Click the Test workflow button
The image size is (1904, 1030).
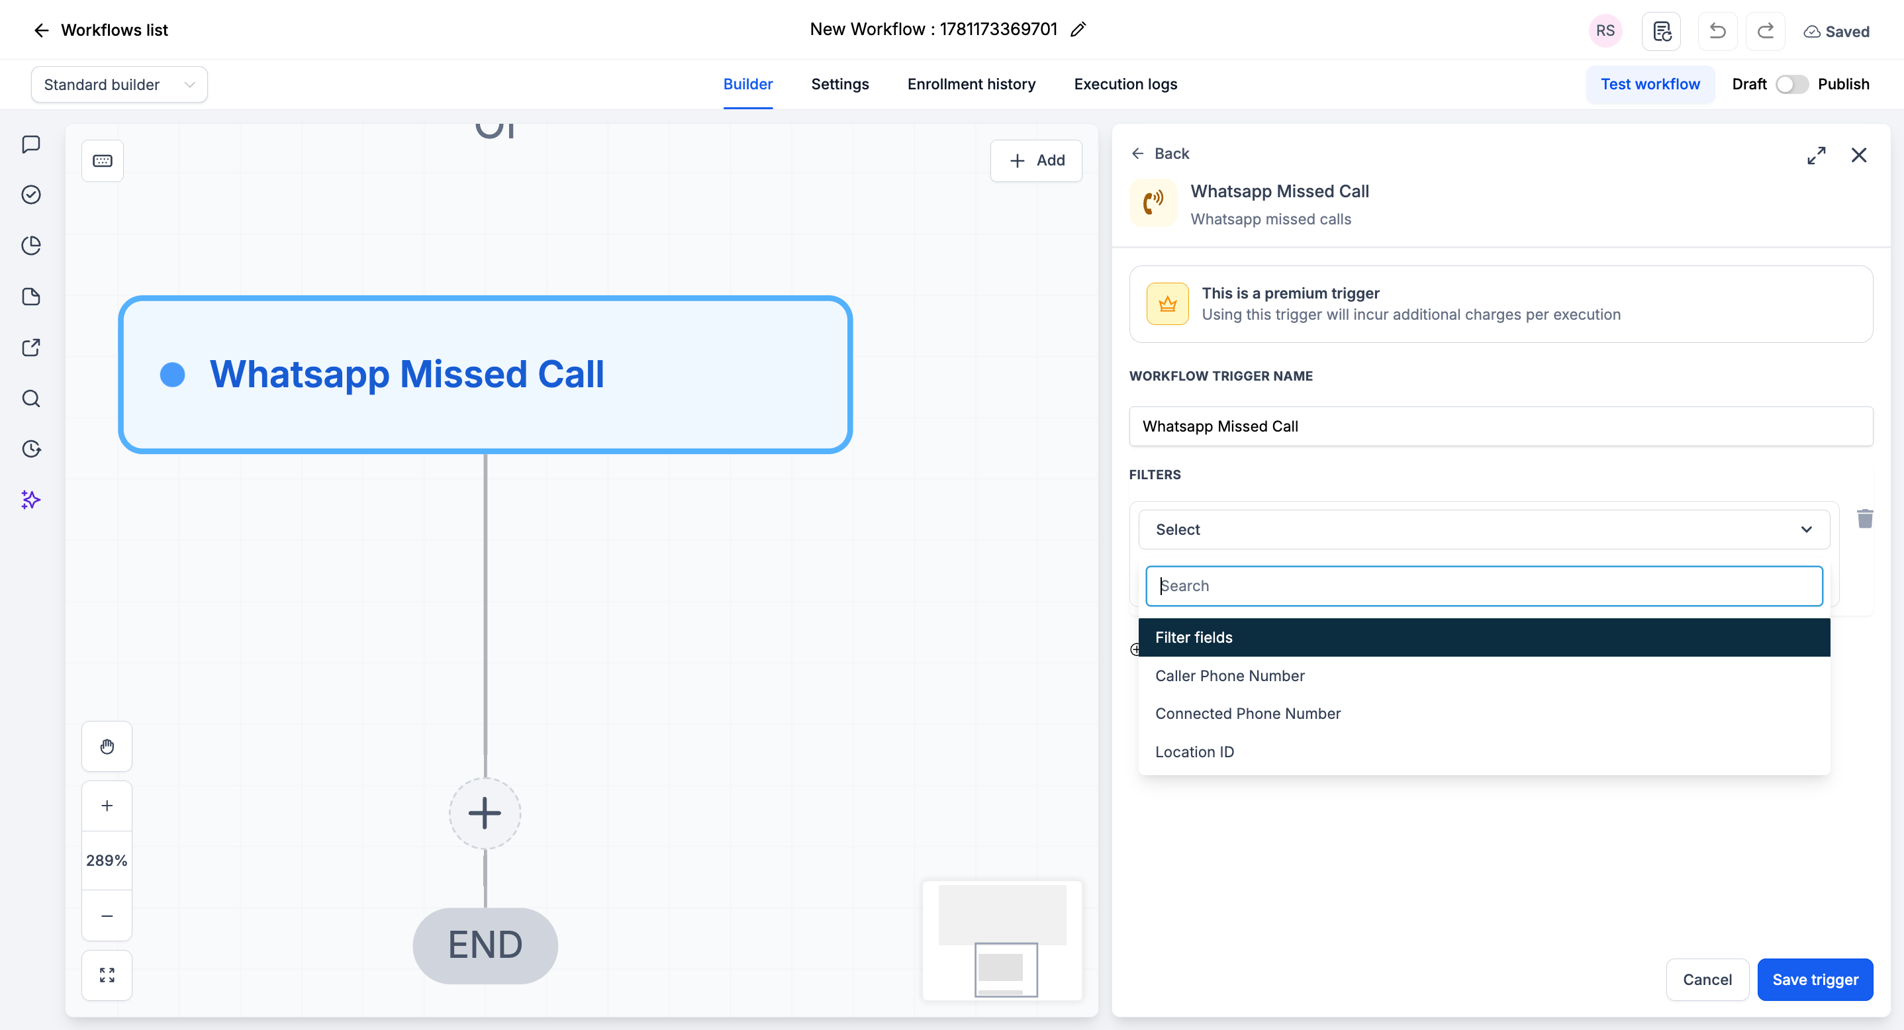point(1650,84)
